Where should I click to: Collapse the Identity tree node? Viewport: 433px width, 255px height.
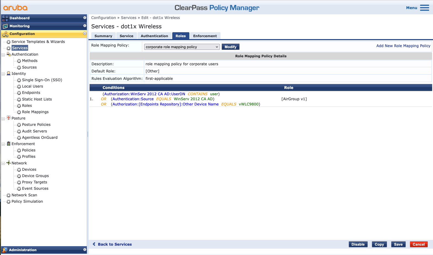click(3, 74)
